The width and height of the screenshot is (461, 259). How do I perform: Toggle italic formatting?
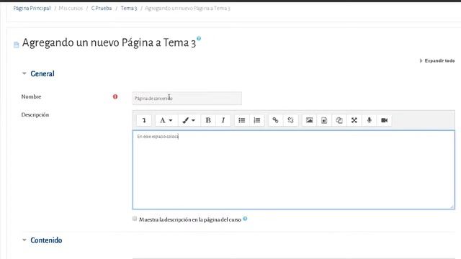(223, 120)
